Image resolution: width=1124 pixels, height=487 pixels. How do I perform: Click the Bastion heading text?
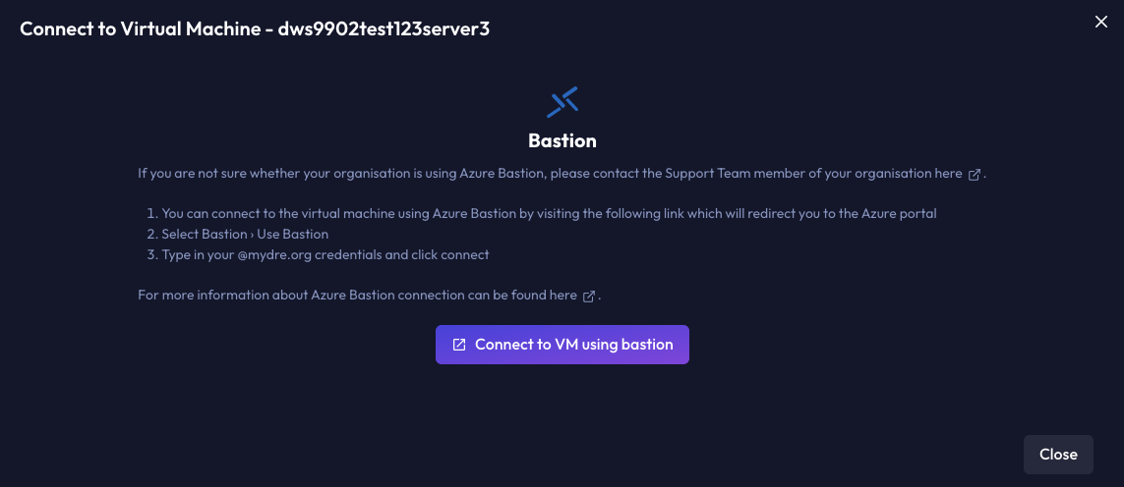(x=562, y=141)
